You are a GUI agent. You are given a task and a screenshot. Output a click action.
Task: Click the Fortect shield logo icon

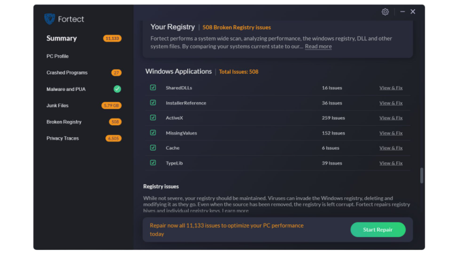tap(49, 19)
